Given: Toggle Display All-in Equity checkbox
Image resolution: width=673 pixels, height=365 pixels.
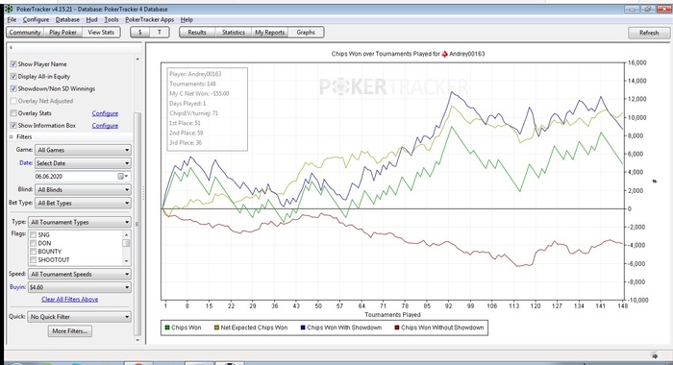Looking at the screenshot, I should 13,76.
